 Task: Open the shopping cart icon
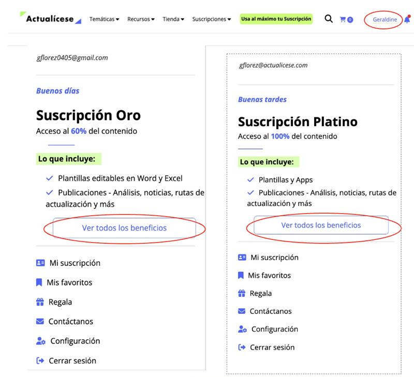coord(343,19)
